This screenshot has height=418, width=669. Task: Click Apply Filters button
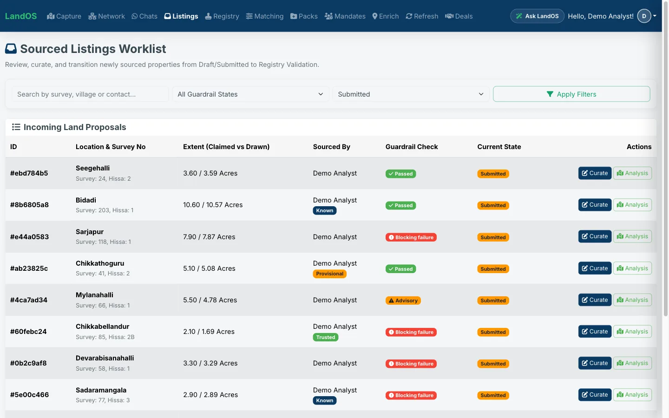tap(571, 94)
